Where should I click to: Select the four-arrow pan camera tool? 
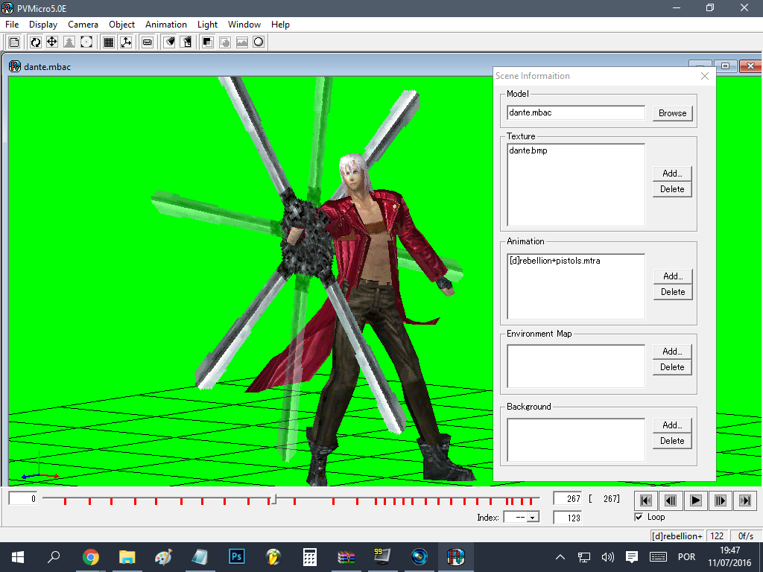pos(52,42)
